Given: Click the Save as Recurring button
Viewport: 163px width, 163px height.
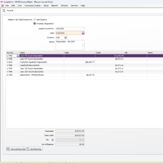Looking at the screenshot, I should click(x=16, y=149).
